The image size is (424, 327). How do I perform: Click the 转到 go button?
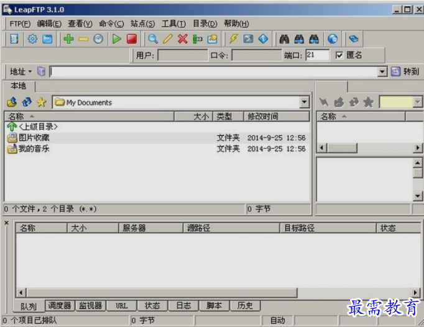pyautogui.click(x=405, y=71)
